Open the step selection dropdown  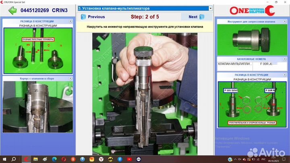coord(210,8)
